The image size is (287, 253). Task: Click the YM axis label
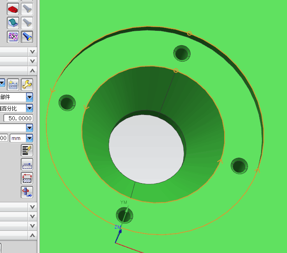coord(124,202)
